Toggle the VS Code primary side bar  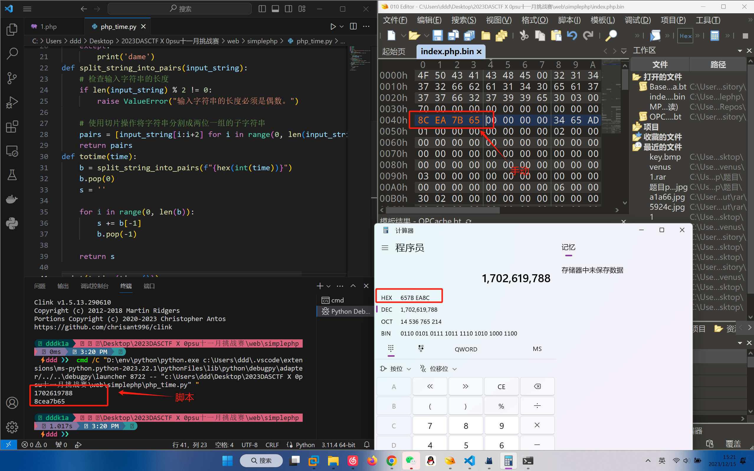pyautogui.click(x=262, y=9)
